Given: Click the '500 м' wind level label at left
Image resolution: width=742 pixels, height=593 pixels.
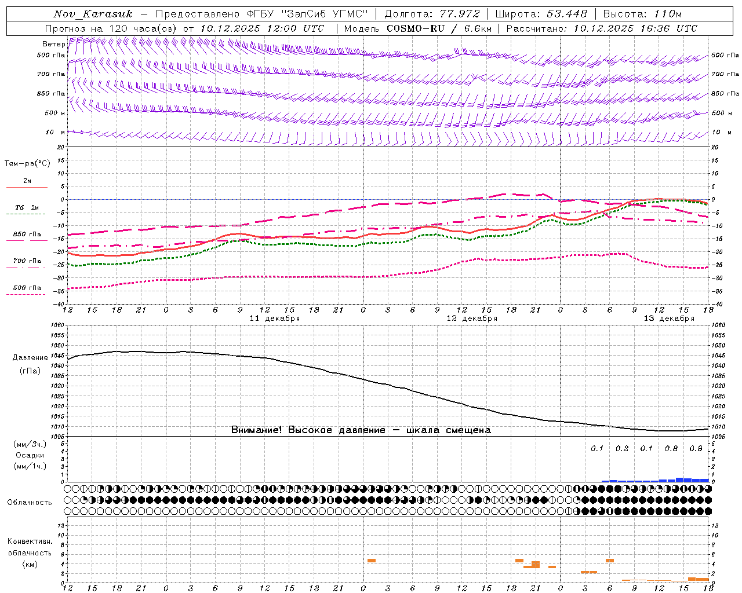Looking at the screenshot, I should tap(55, 113).
